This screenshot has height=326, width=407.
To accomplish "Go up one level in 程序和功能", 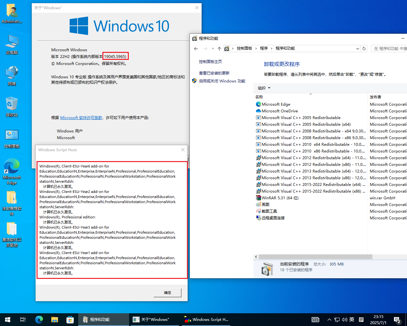I will tap(219, 49).
